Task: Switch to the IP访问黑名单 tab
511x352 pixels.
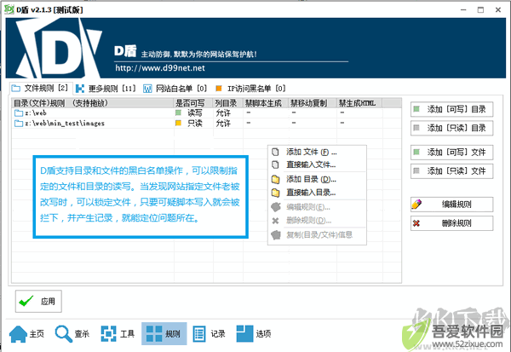Action: point(250,89)
